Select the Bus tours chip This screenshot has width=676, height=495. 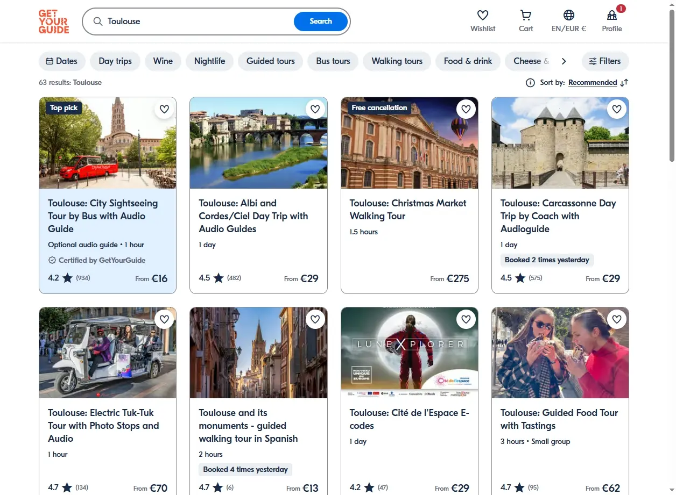pyautogui.click(x=333, y=61)
